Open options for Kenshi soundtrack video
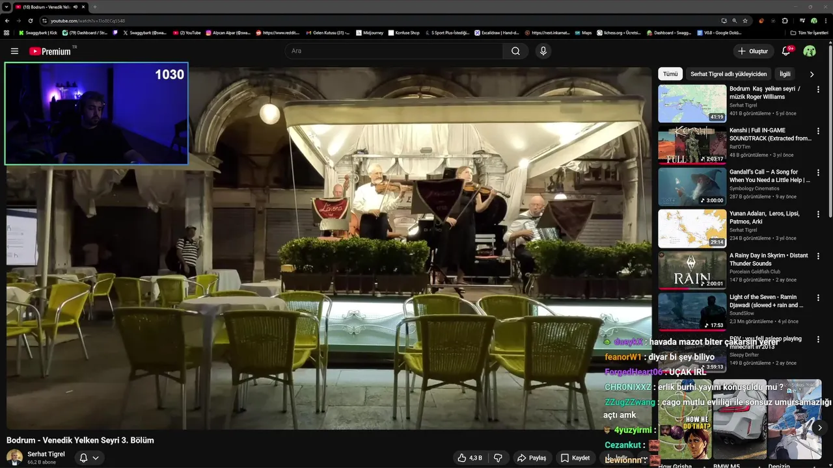The width and height of the screenshot is (833, 468). (x=819, y=131)
